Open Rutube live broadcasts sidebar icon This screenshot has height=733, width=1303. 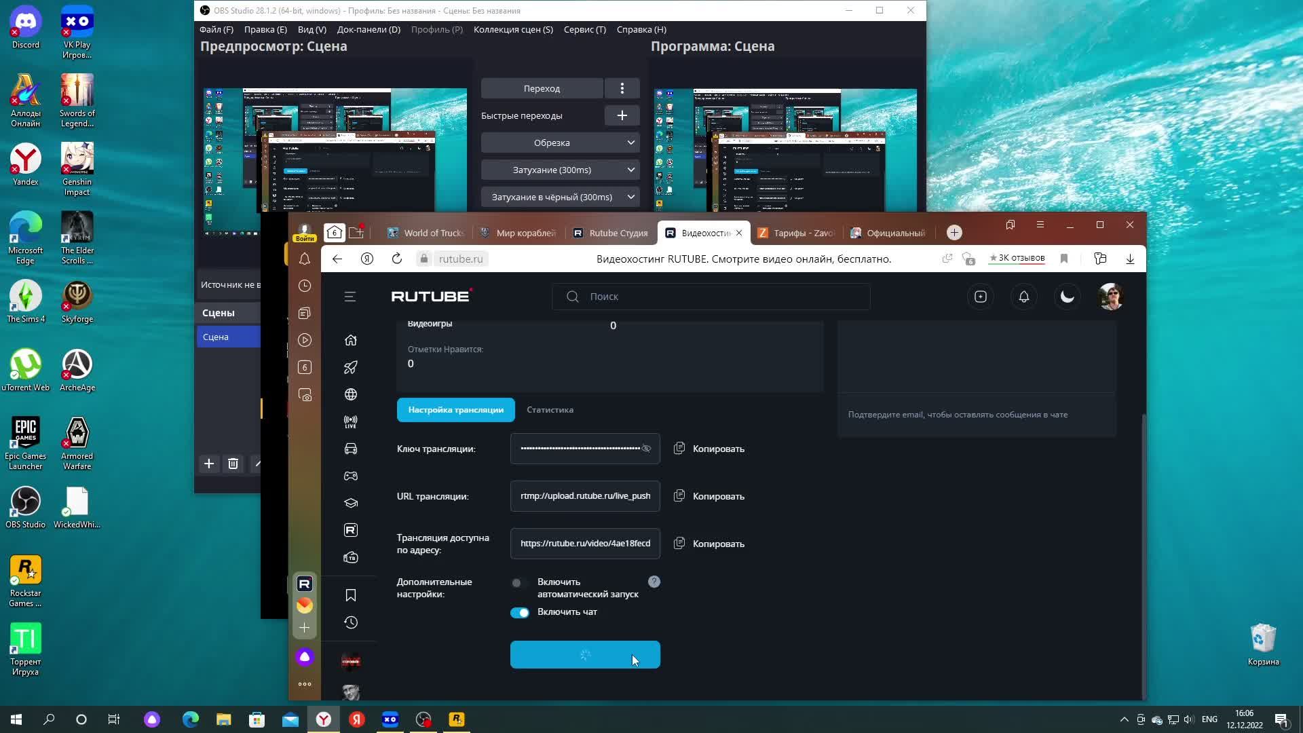350,421
